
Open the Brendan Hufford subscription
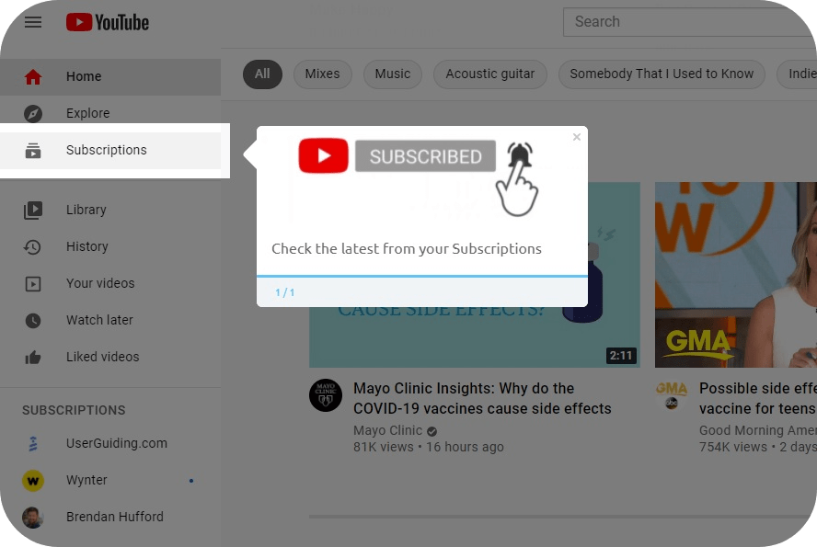[x=110, y=518]
